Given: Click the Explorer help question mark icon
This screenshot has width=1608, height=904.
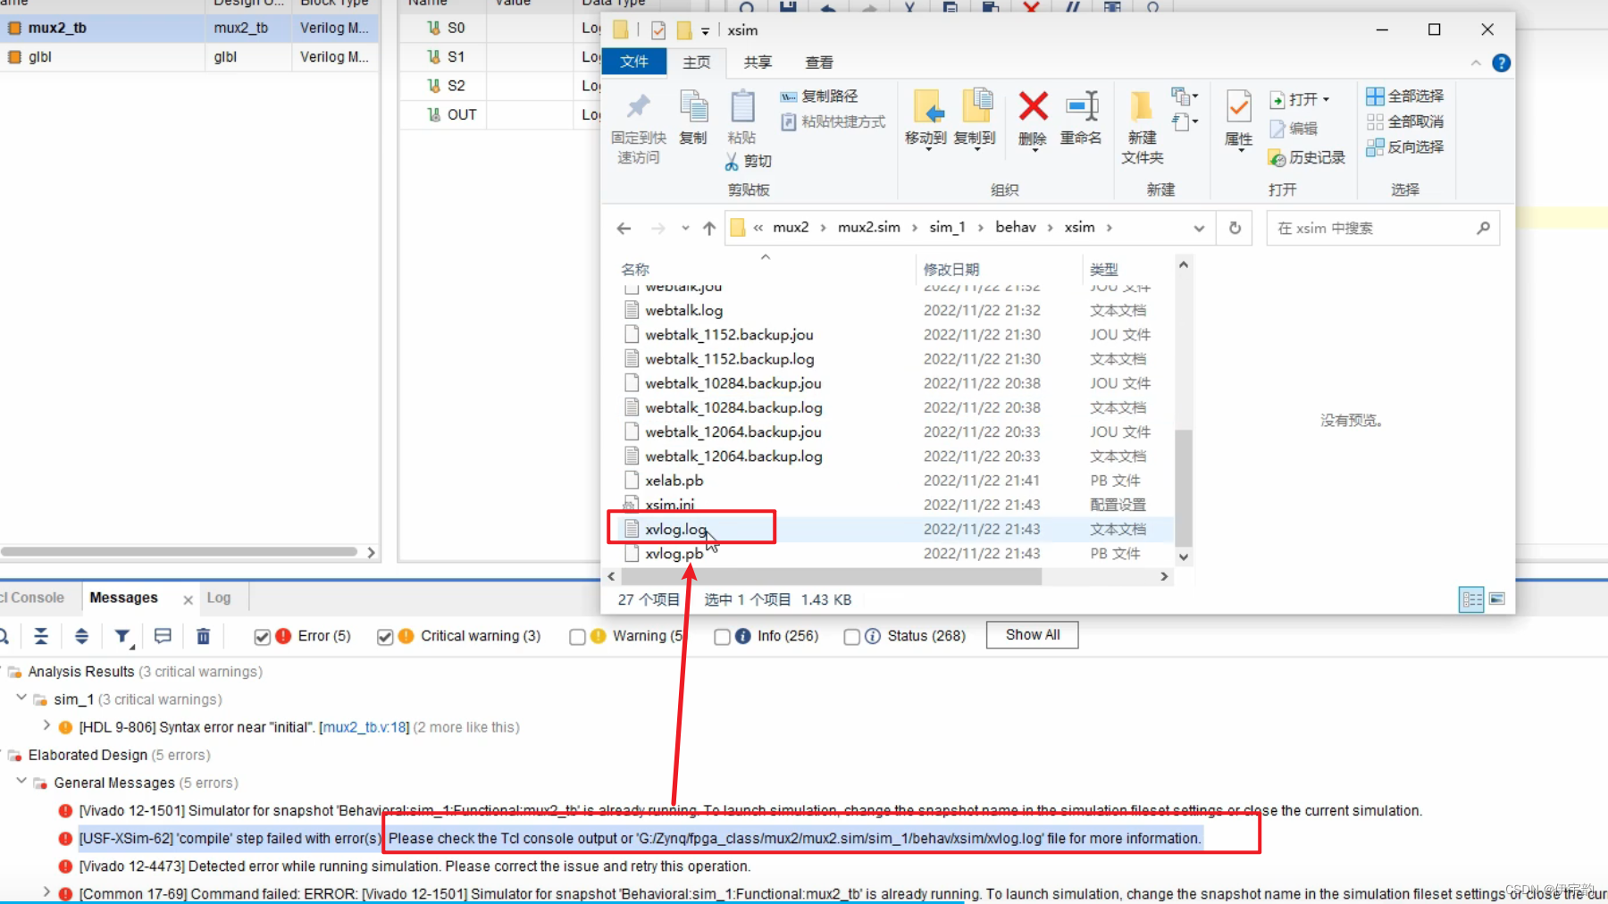Looking at the screenshot, I should tap(1501, 63).
